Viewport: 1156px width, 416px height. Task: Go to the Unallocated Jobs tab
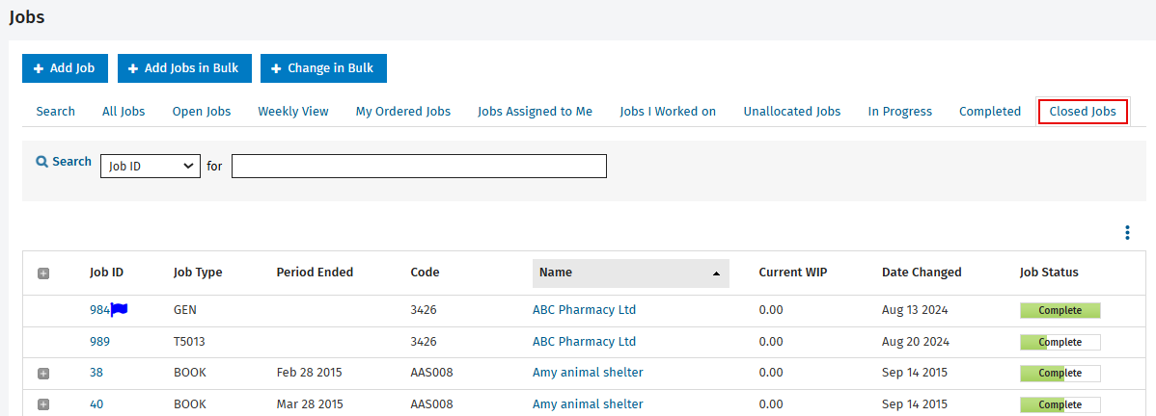point(792,112)
